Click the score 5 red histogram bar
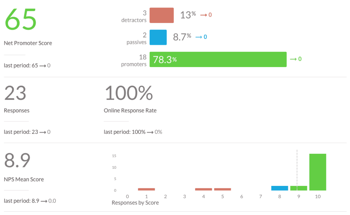 [x=223, y=189]
